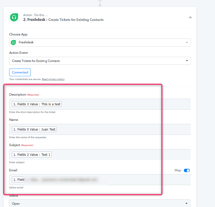Click the action title 'Create Tickets for Existing Contacts'
The image size is (215, 207).
(x=76, y=20)
